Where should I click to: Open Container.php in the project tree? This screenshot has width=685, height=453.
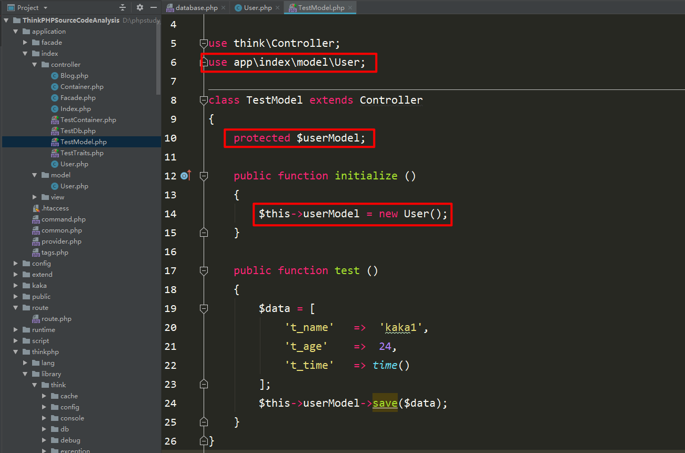tap(82, 87)
